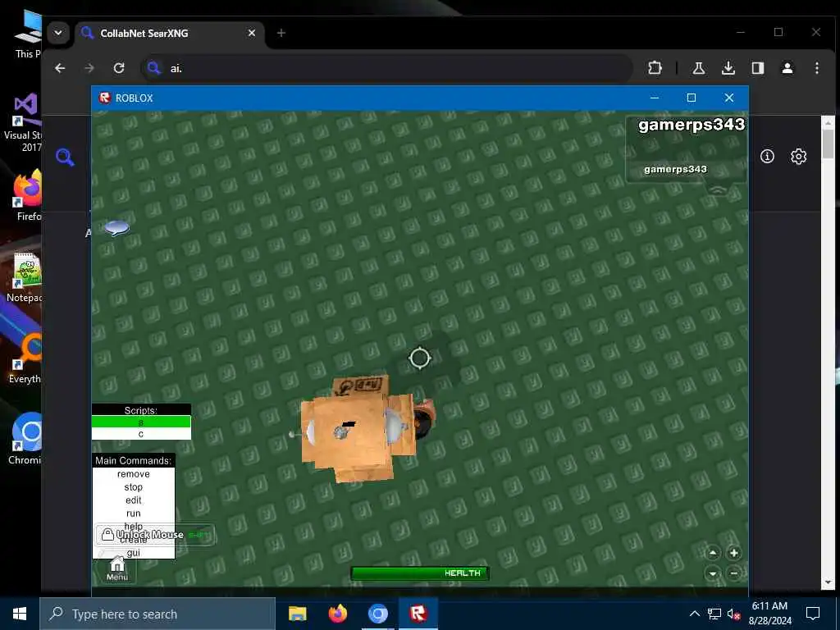Screen dimensions: 840x630
Task: Open the Windows Start menu
Action: [20, 614]
